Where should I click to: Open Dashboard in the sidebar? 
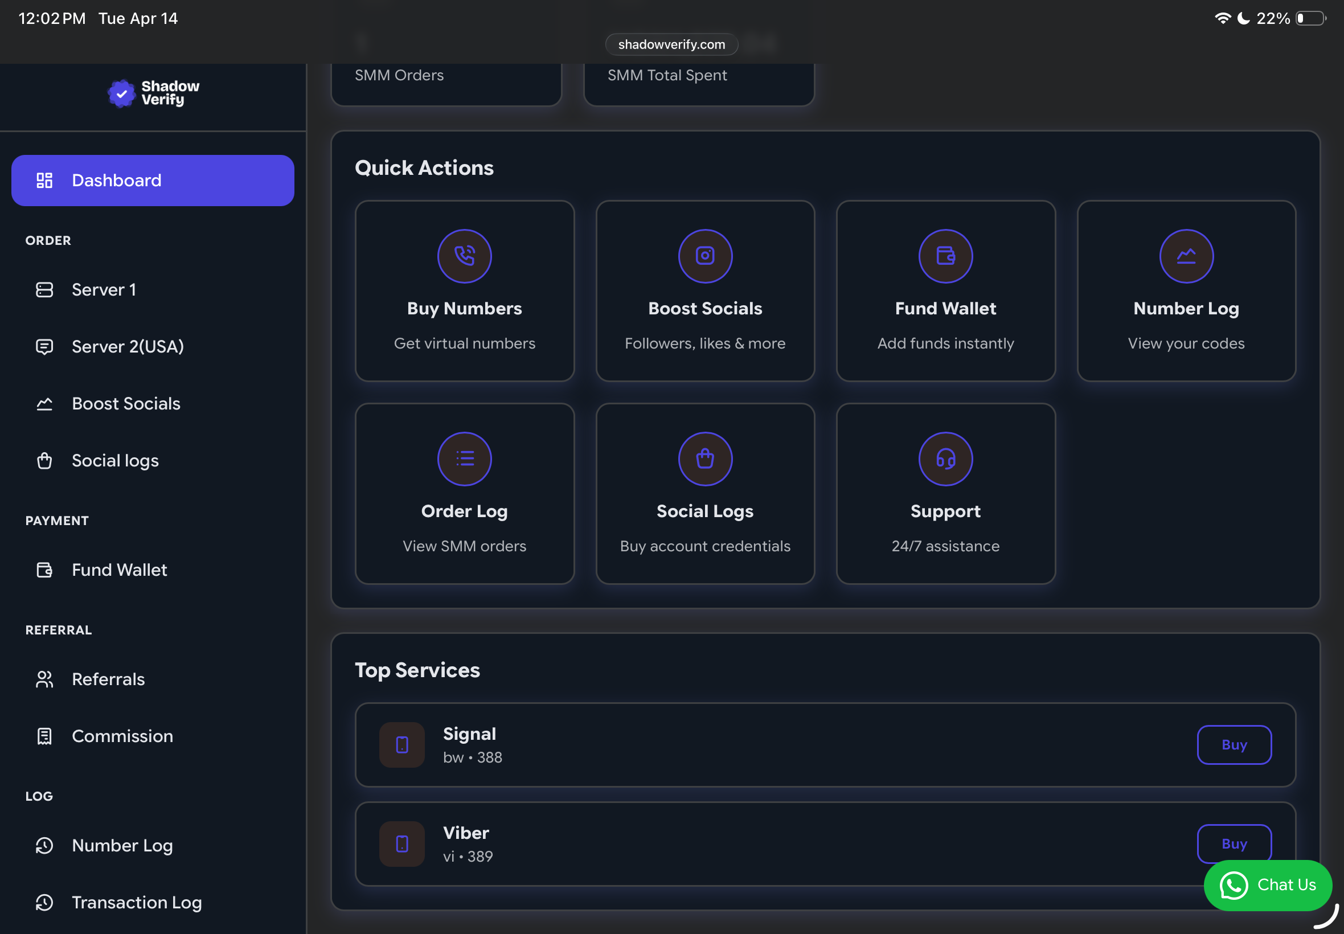coord(152,180)
